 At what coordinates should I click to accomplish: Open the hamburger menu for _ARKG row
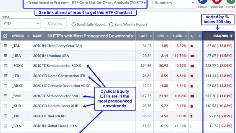(5, 86)
